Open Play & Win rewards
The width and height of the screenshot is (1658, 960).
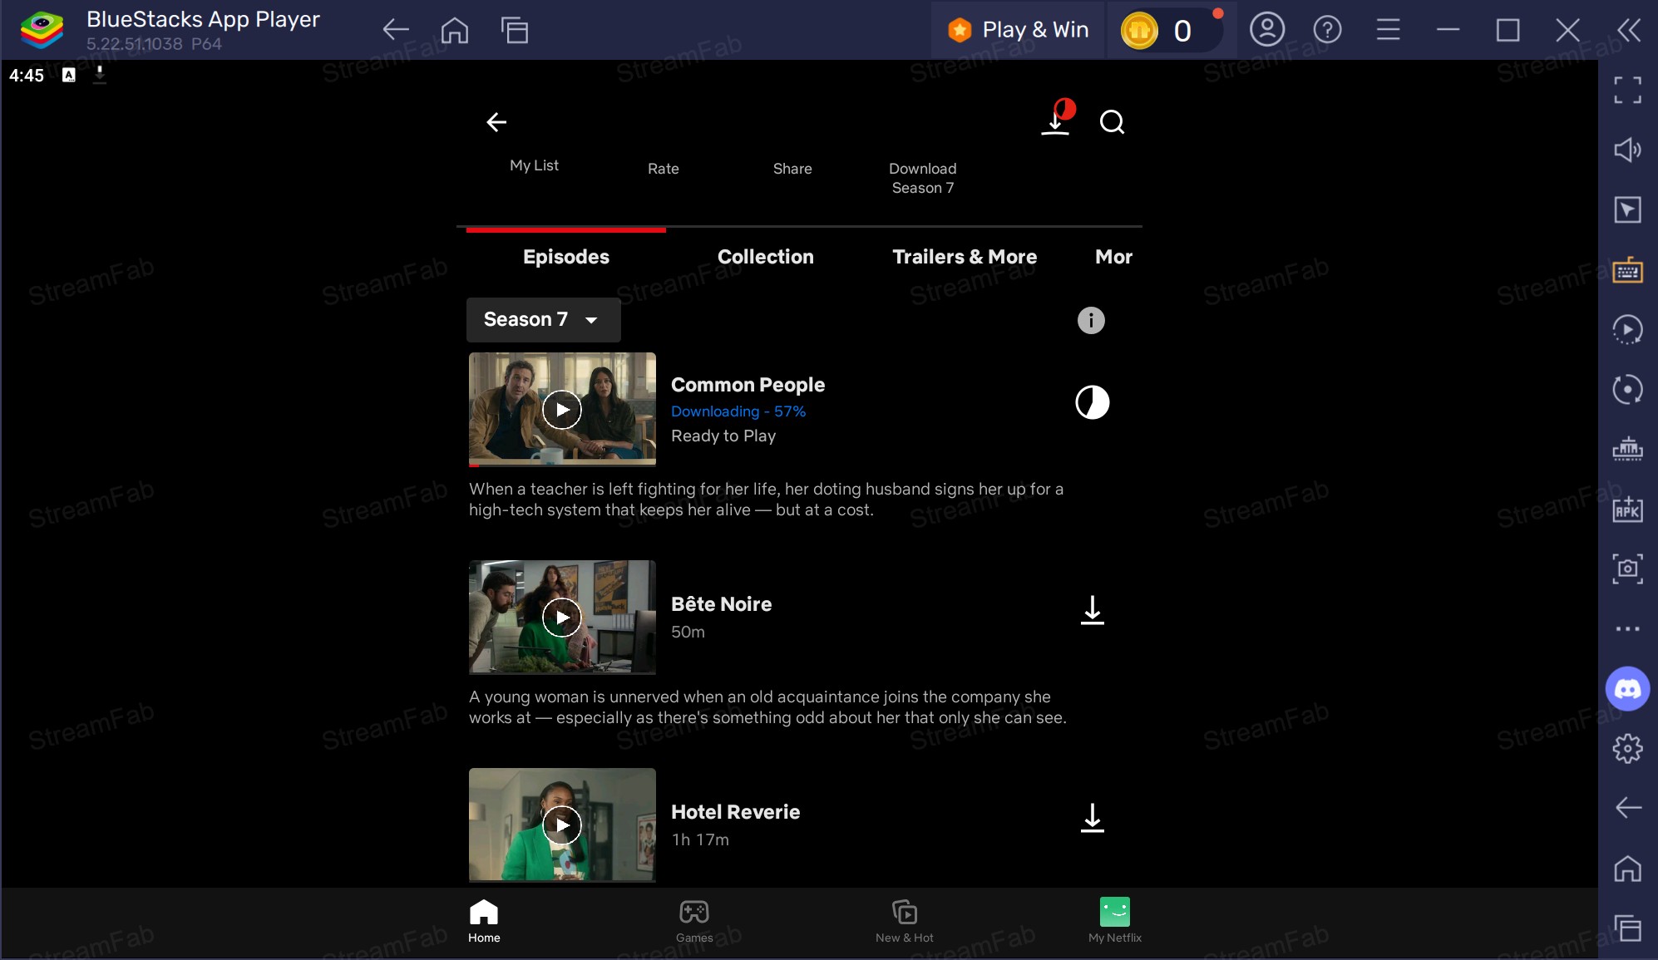[x=1019, y=31]
